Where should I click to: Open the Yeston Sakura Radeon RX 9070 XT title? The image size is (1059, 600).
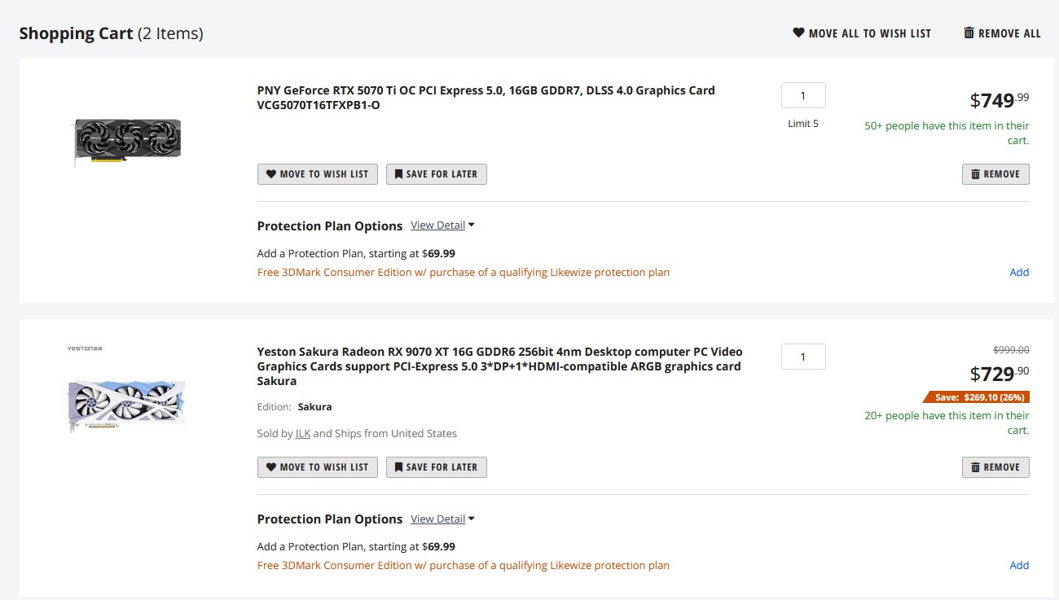tap(500, 366)
